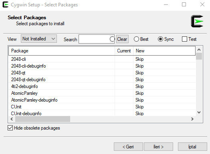Click the large Cygwin logo in header
Screen dimensions: 210x154
click(x=197, y=21)
